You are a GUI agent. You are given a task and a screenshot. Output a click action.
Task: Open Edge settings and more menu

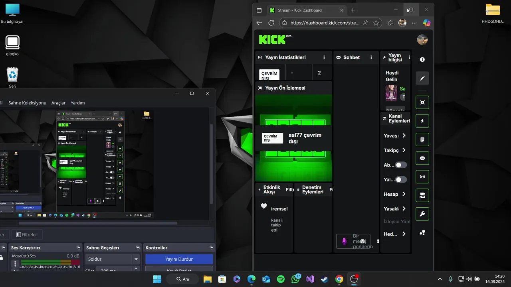pyautogui.click(x=414, y=23)
